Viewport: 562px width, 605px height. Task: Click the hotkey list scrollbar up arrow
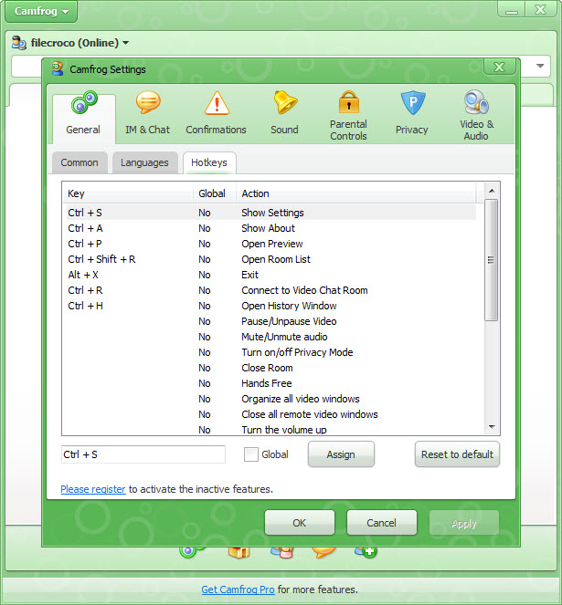tap(492, 190)
